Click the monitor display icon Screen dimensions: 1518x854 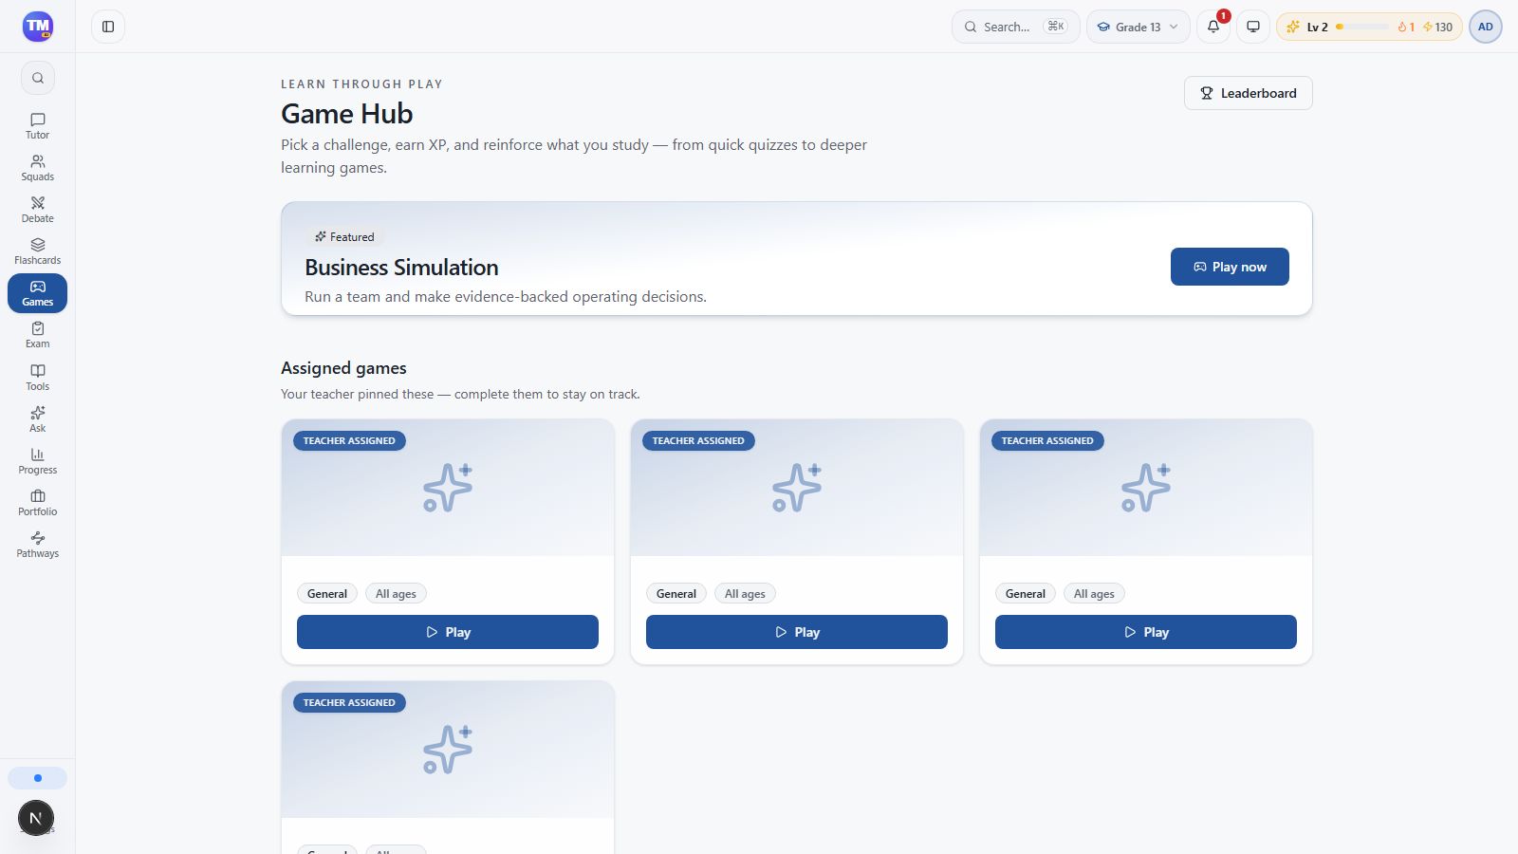(x=1253, y=27)
